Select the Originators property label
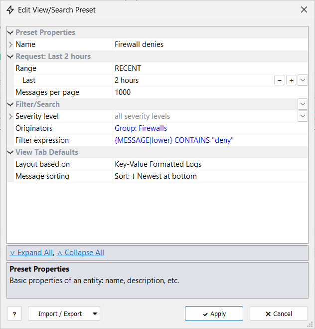The image size is (315, 329). pyautogui.click(x=34, y=128)
